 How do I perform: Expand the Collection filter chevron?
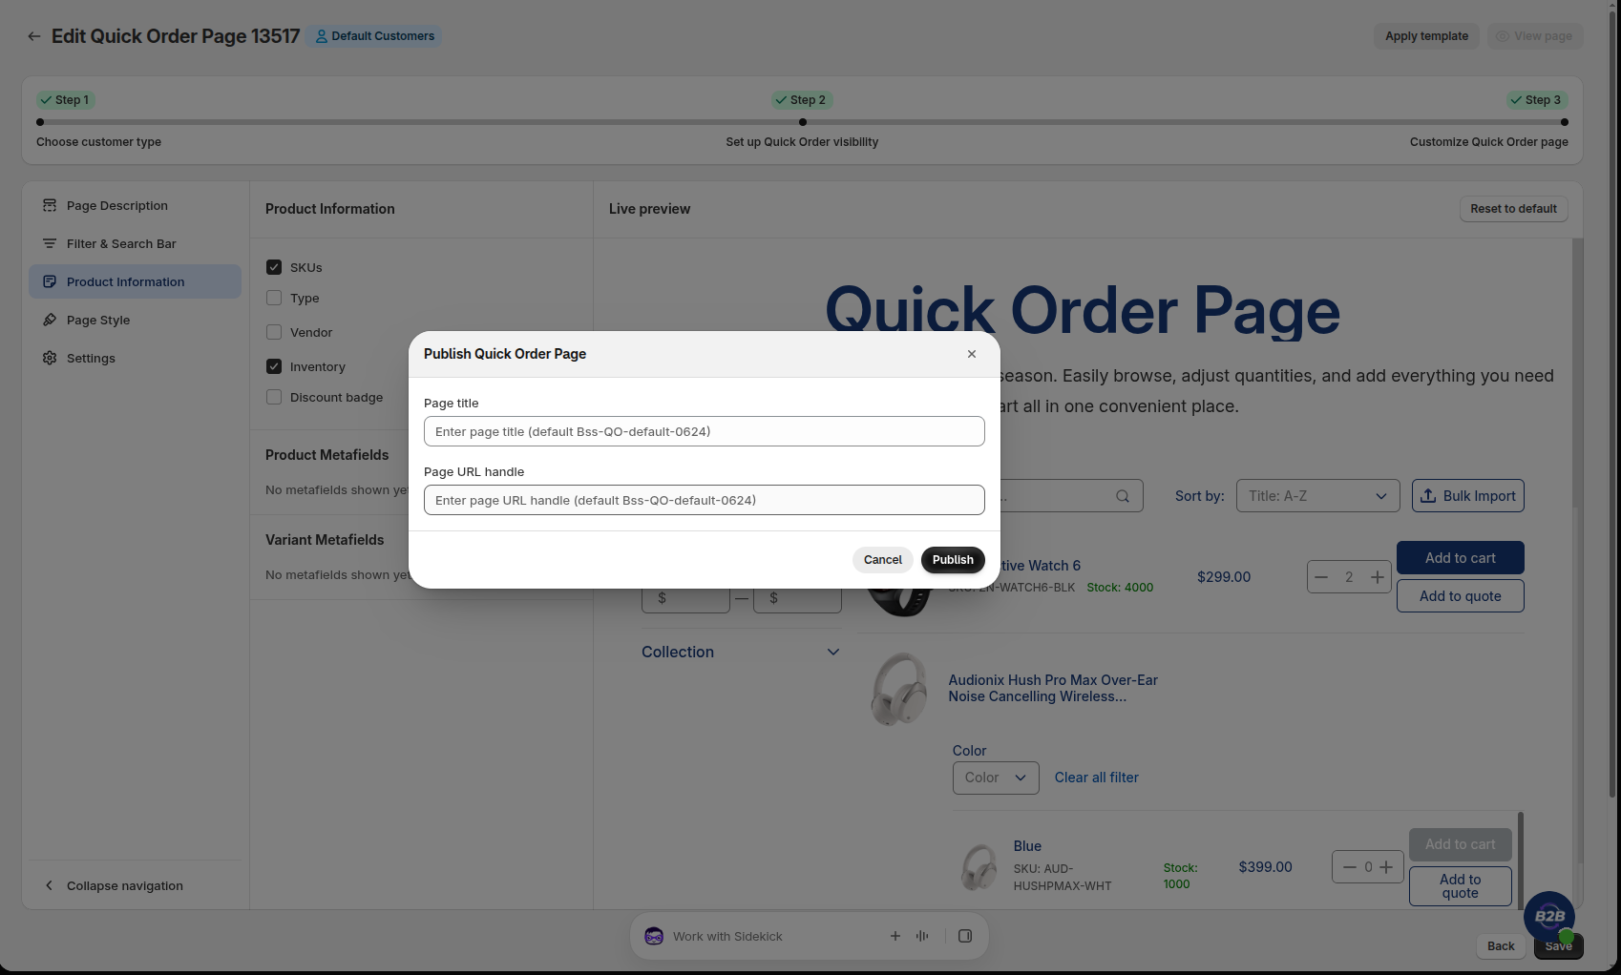click(x=832, y=653)
